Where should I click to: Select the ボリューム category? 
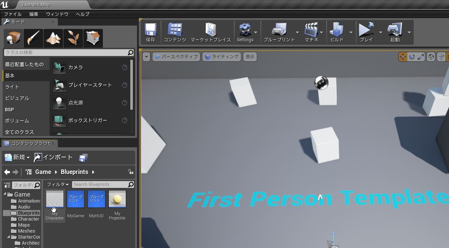click(x=26, y=121)
